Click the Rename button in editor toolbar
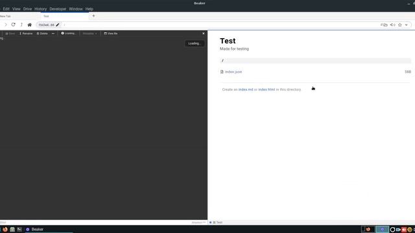The height and width of the screenshot is (233, 415). (26, 34)
